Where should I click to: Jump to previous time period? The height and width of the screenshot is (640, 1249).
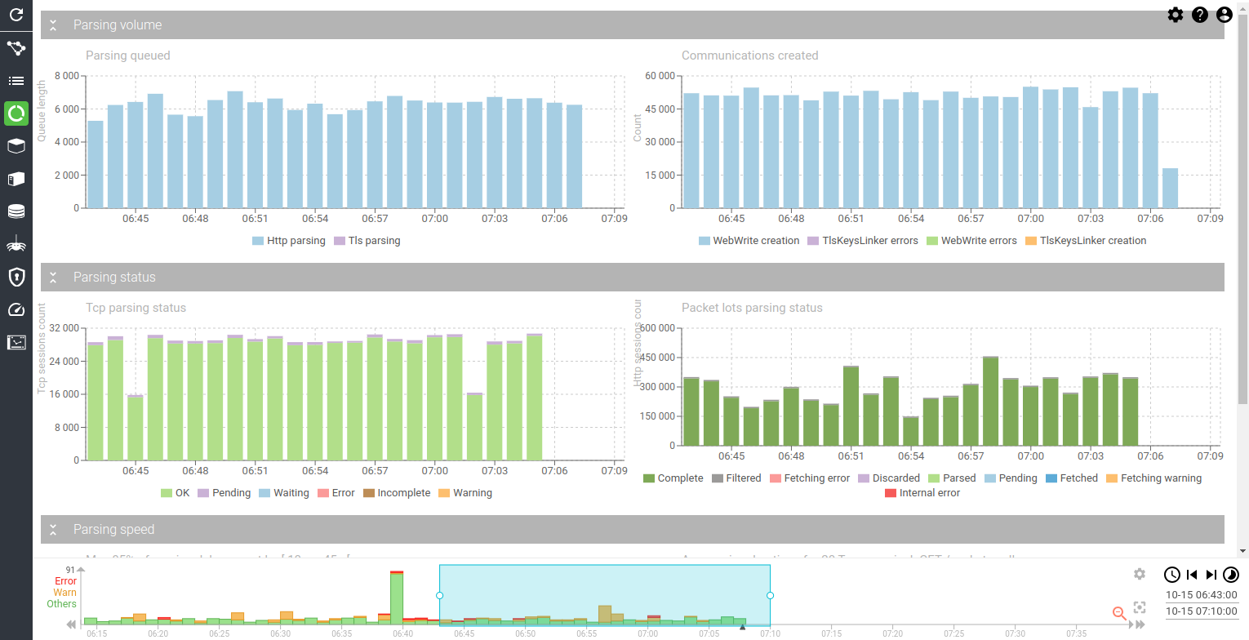point(1192,575)
